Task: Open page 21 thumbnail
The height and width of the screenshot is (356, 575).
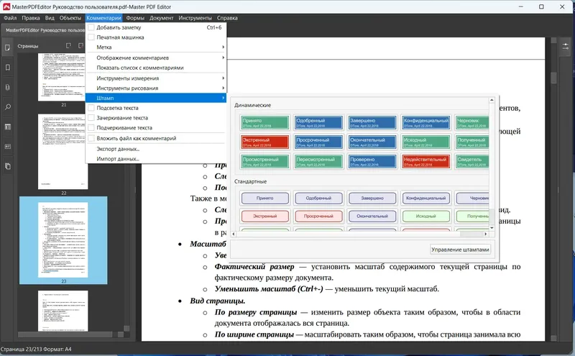Action: 63,77
